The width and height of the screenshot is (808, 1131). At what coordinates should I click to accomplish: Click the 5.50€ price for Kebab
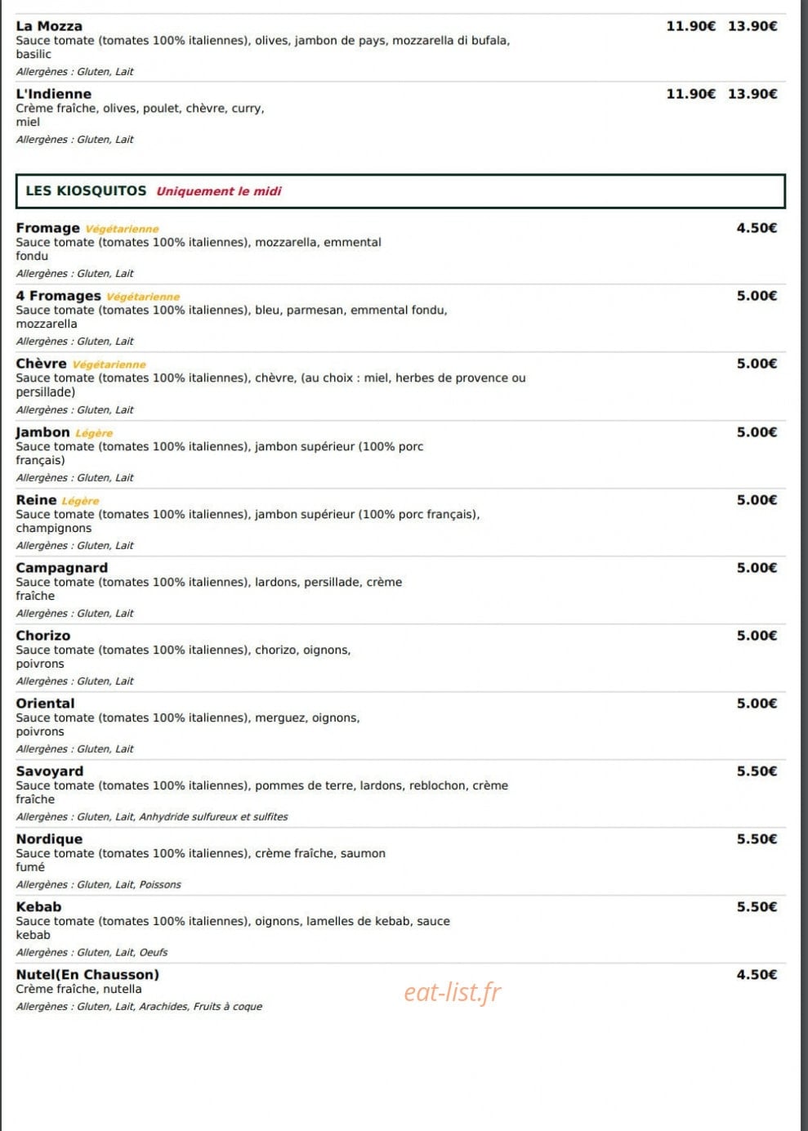(x=757, y=907)
